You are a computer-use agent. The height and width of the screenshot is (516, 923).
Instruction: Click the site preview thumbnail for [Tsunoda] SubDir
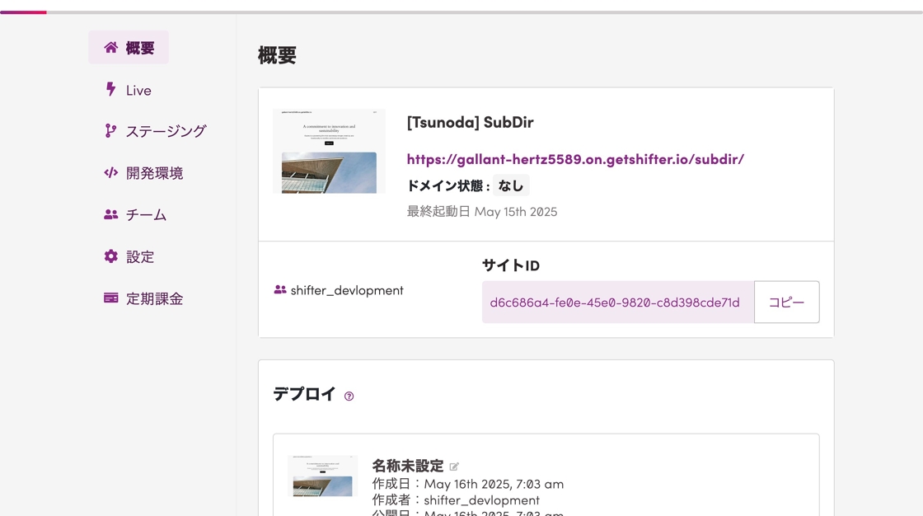tap(329, 152)
